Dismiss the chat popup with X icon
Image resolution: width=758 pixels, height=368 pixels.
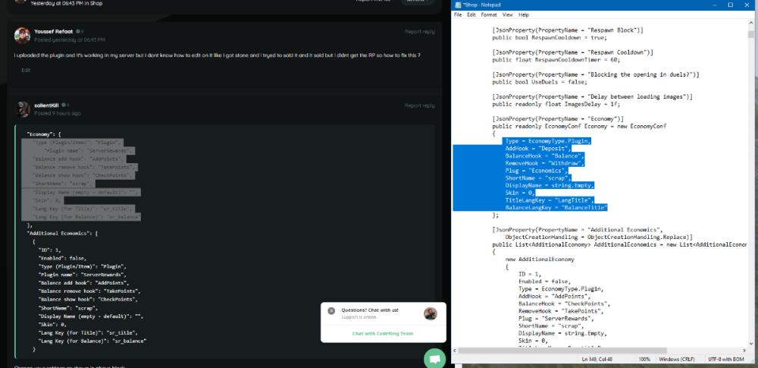point(331,310)
